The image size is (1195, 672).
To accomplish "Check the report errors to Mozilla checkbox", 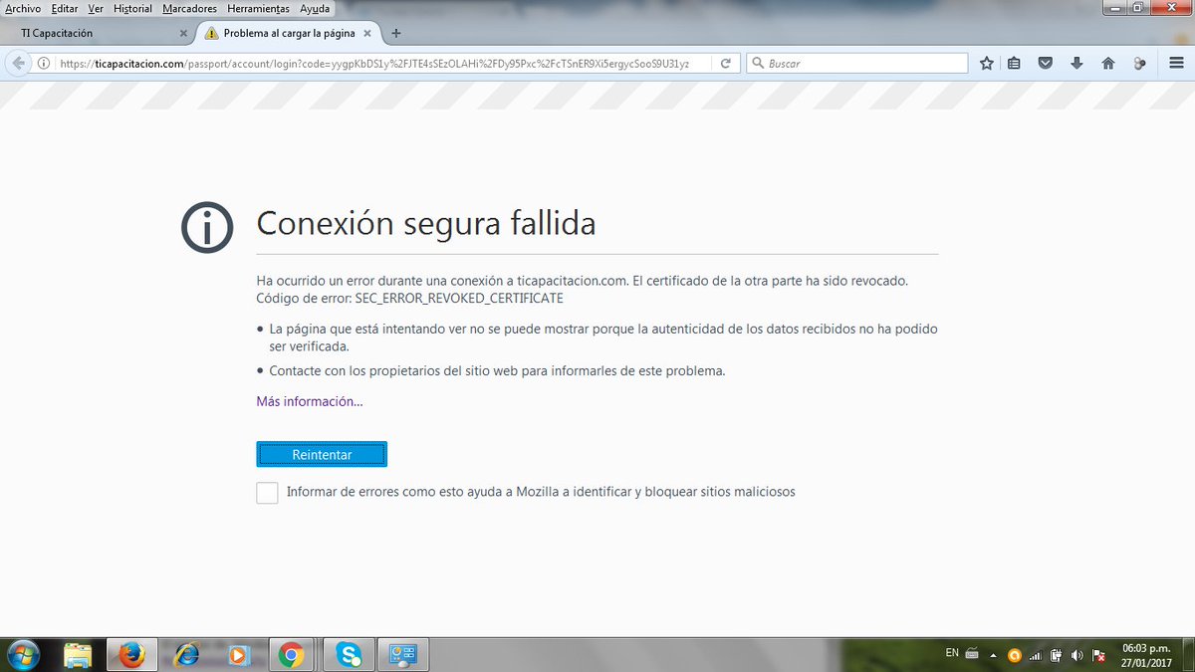I will tap(267, 493).
